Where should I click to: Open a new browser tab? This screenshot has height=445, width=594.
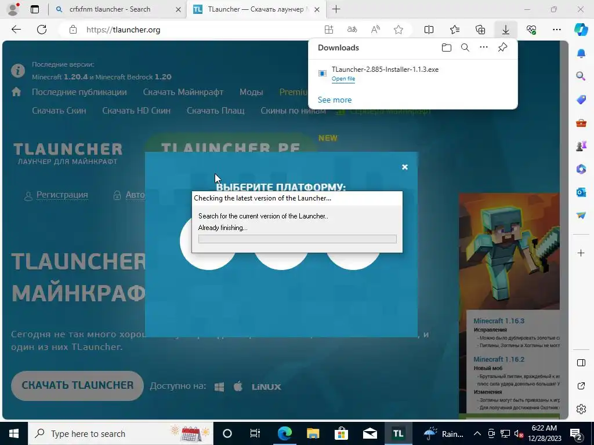(336, 9)
